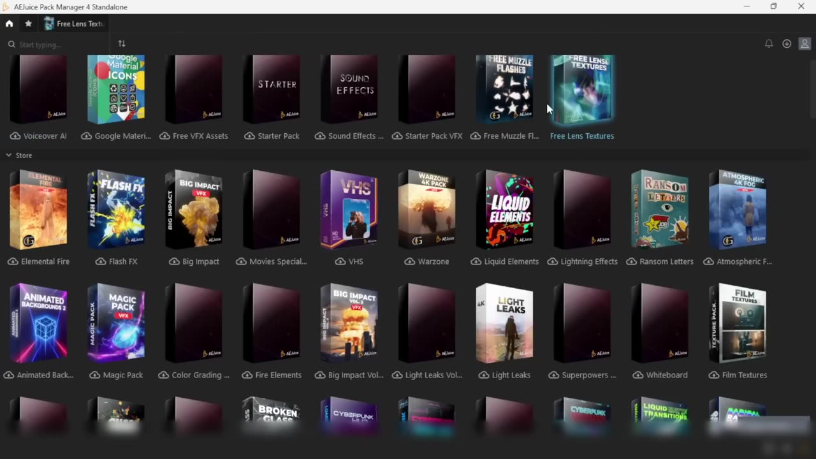Download the VHS pack via cloud icon
This screenshot has height=459, width=816.
coord(340,261)
